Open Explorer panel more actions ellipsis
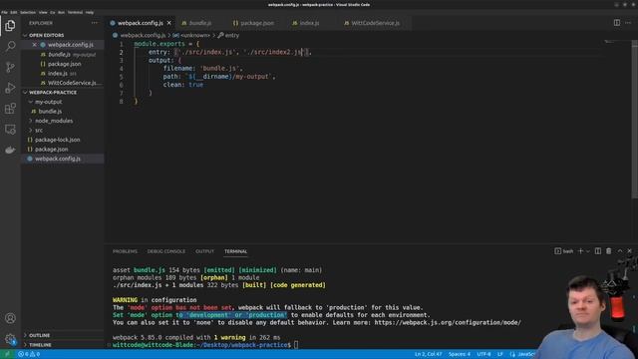This screenshot has width=638, height=359. (95, 23)
